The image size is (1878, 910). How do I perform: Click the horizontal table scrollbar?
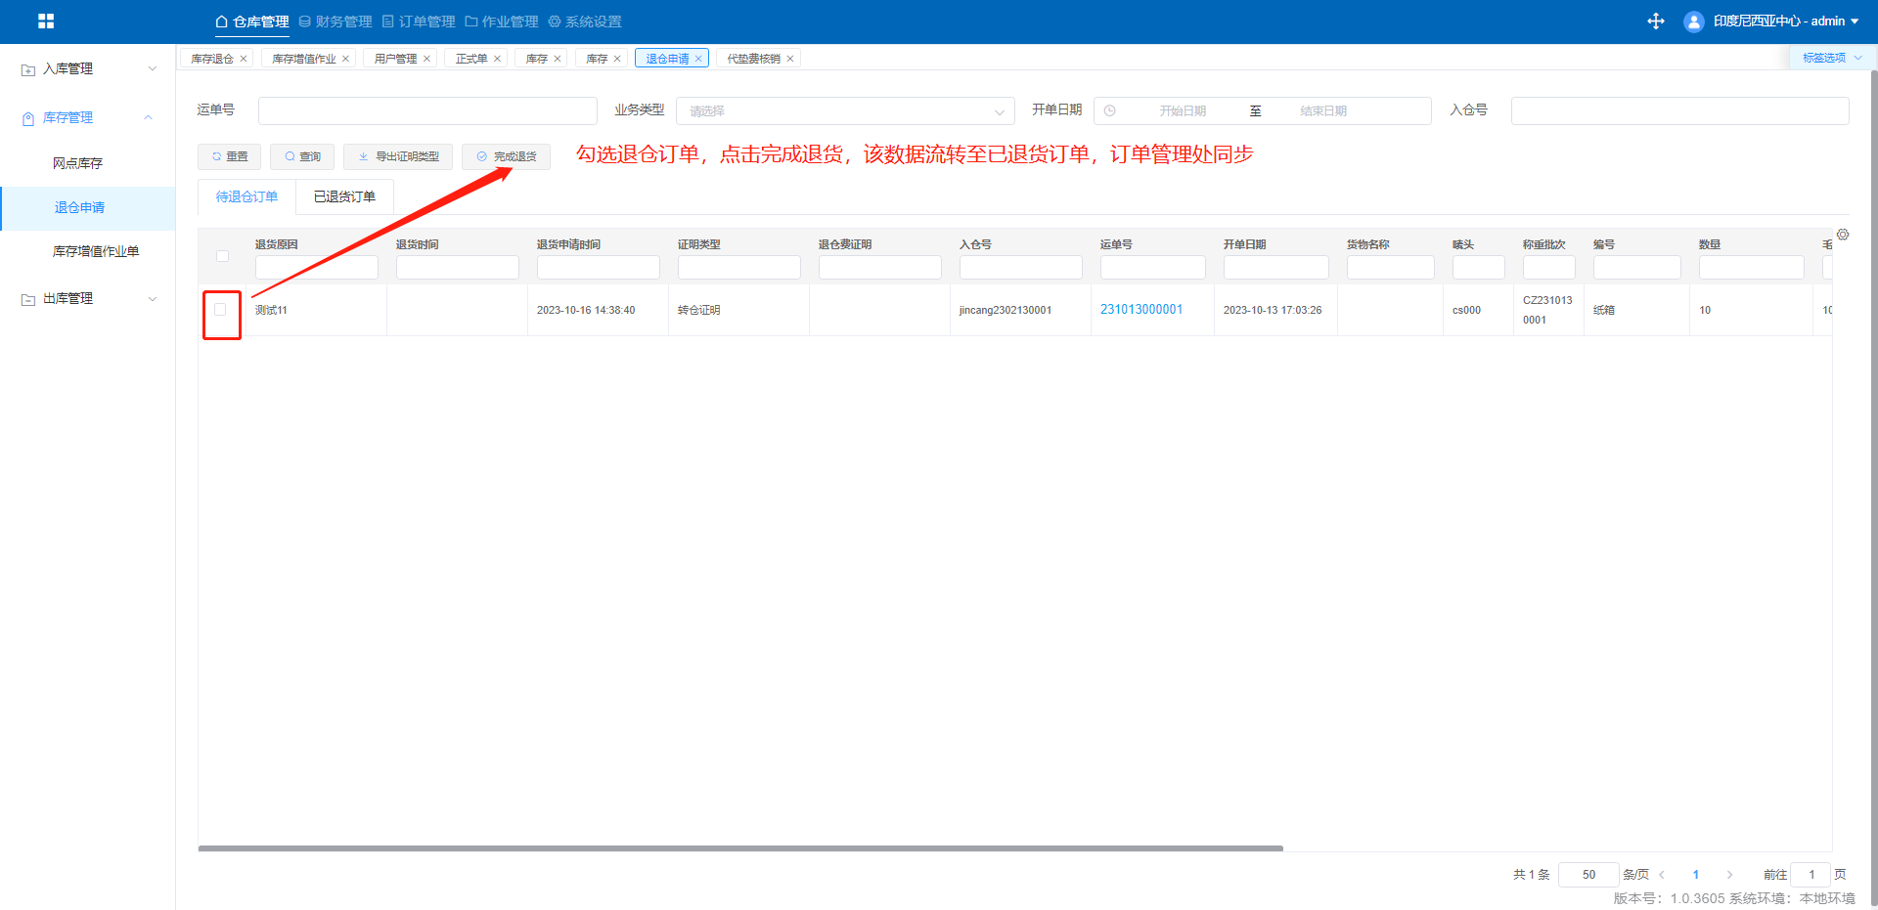click(739, 848)
